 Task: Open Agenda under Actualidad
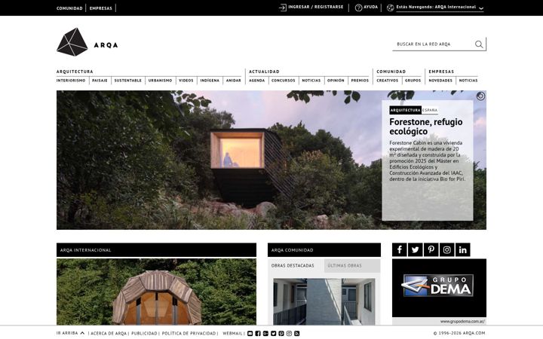point(256,81)
